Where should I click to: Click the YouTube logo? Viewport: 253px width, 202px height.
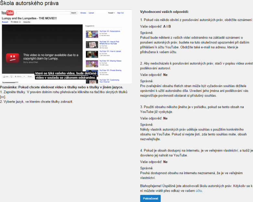point(7,13)
